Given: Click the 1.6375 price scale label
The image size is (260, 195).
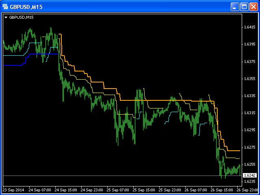Looking at the screenshot, I should tap(250, 61).
